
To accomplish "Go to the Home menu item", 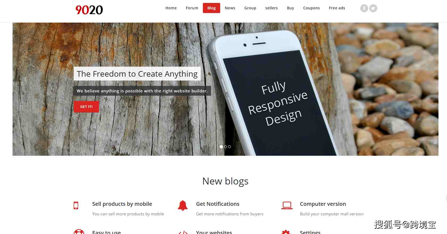I will click(x=171, y=8).
